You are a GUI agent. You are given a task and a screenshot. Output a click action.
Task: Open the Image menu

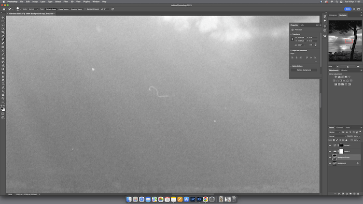tap(35, 2)
